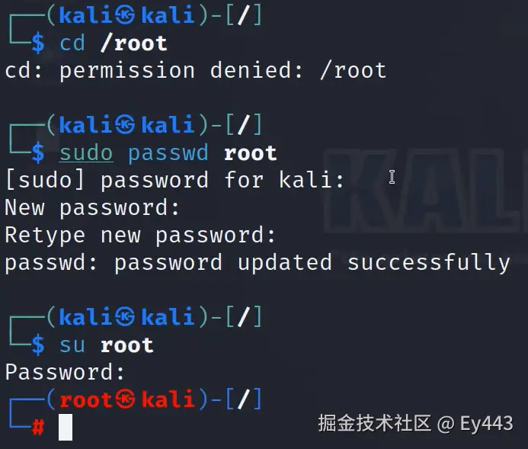This screenshot has height=449, width=528.
Task: Click the 'permission denied' error line
Action: [x=196, y=70]
